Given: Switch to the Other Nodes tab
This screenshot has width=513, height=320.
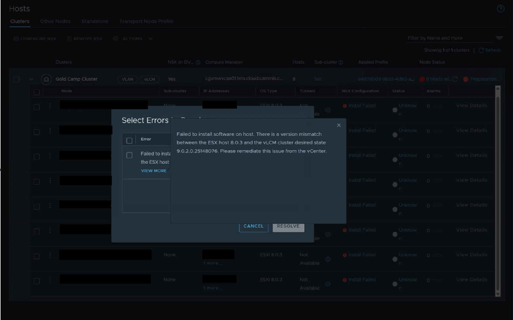Looking at the screenshot, I should pos(55,21).
